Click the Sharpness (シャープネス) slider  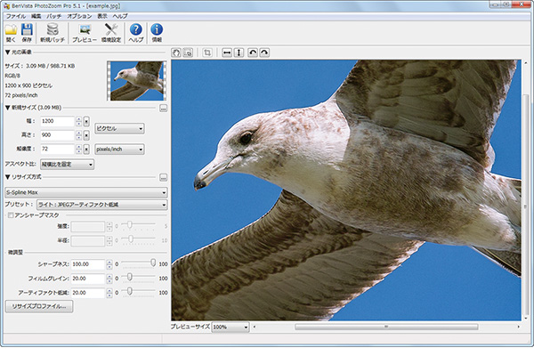tap(137, 263)
